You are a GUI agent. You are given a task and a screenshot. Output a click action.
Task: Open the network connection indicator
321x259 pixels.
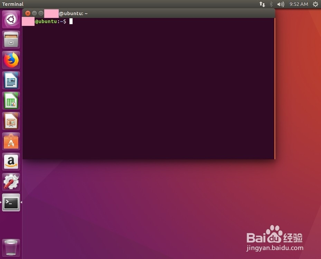(x=262, y=4)
